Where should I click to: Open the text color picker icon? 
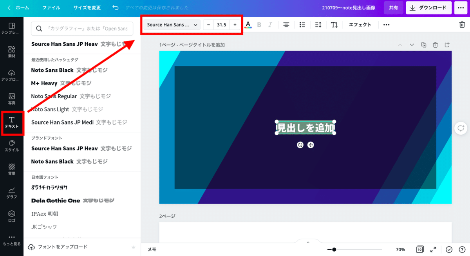[248, 24]
